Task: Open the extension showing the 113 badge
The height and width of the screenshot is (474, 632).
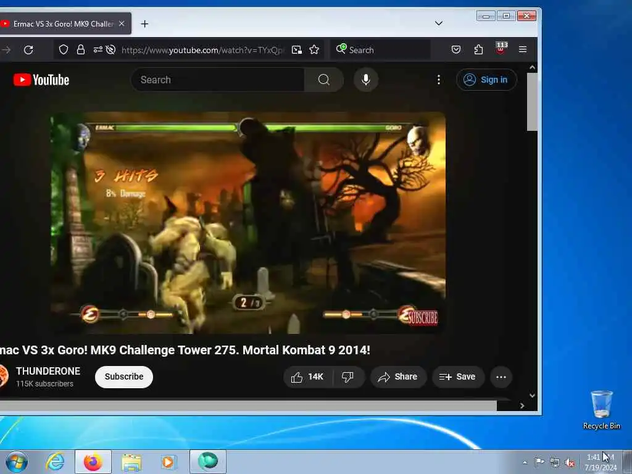Action: [x=501, y=48]
